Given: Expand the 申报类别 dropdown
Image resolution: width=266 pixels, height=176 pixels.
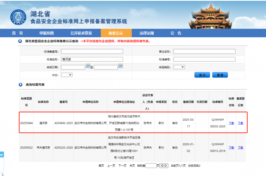Looking at the screenshot, I should click(x=179, y=67).
